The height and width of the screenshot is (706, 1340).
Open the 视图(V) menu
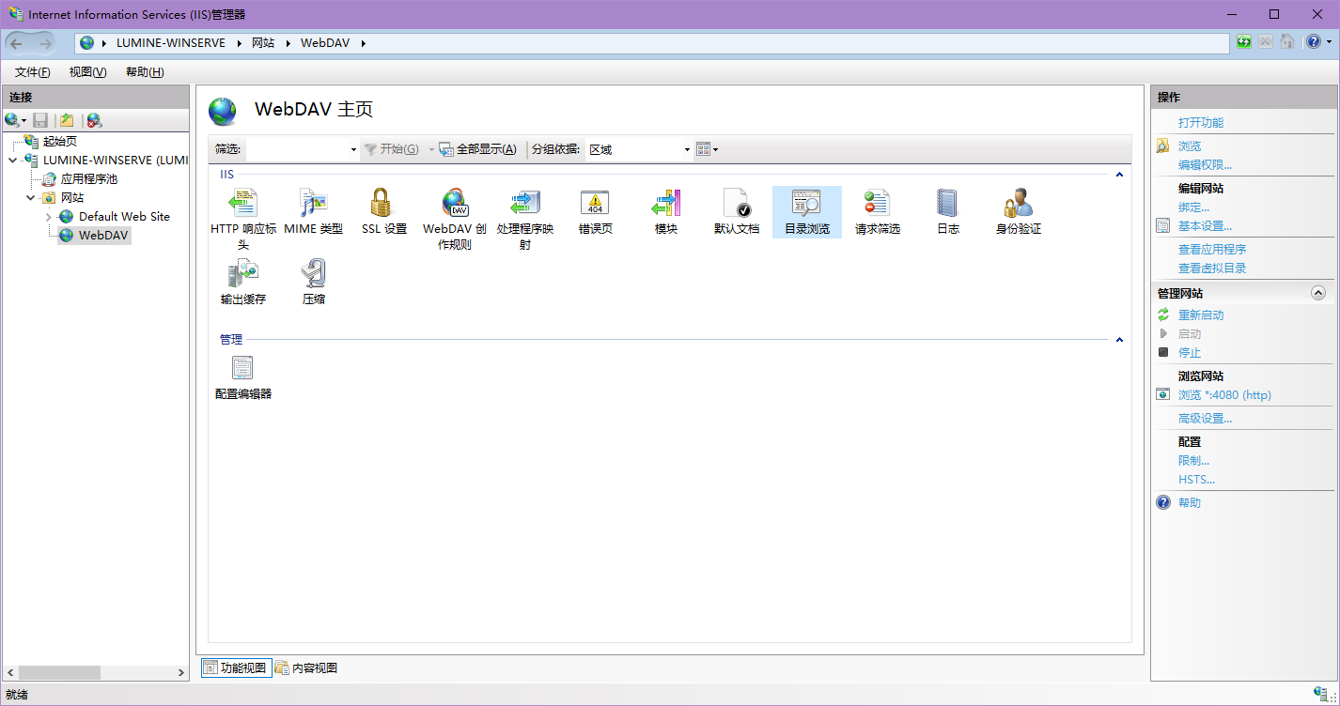point(87,72)
